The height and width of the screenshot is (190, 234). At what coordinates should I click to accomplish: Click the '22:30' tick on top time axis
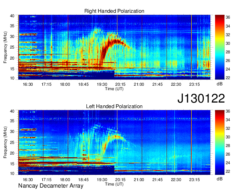pyautogui.click(x=176, y=84)
